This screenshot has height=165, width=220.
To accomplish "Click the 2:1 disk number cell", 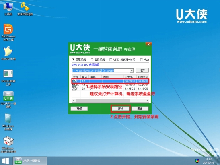I will tap(84, 85).
